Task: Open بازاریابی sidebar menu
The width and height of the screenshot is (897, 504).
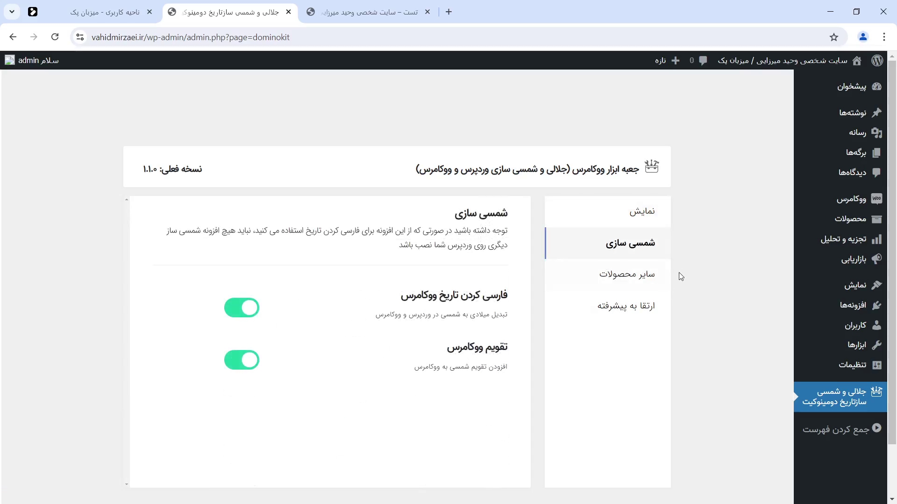Action: point(840,259)
